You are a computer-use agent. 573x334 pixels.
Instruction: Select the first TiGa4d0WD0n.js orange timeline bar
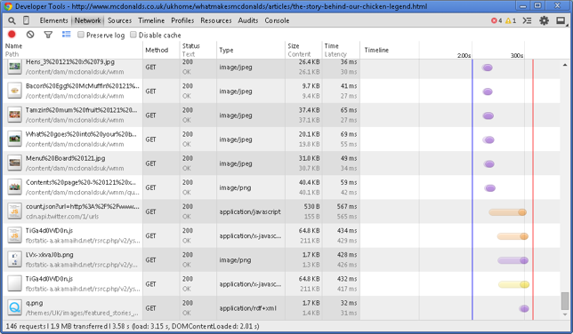coord(512,236)
